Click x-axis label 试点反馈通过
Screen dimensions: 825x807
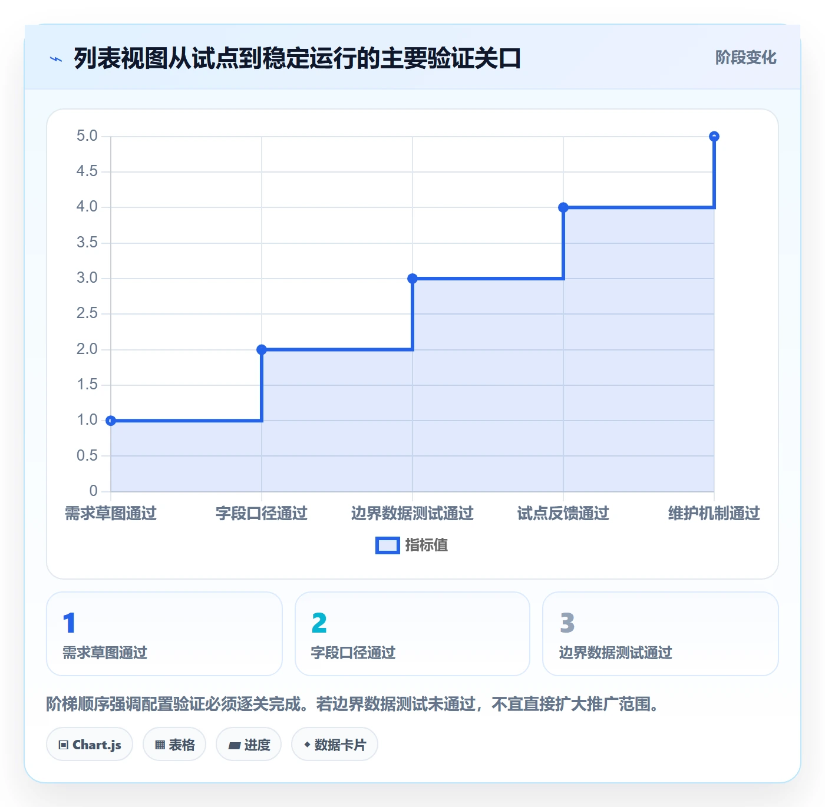click(x=563, y=514)
